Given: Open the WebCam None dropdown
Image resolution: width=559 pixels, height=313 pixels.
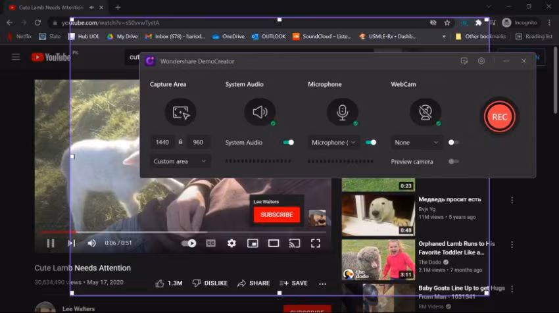Looking at the screenshot, I should click(x=416, y=142).
